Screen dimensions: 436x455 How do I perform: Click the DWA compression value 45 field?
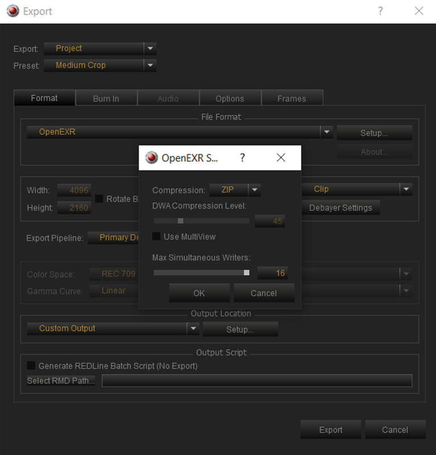270,221
